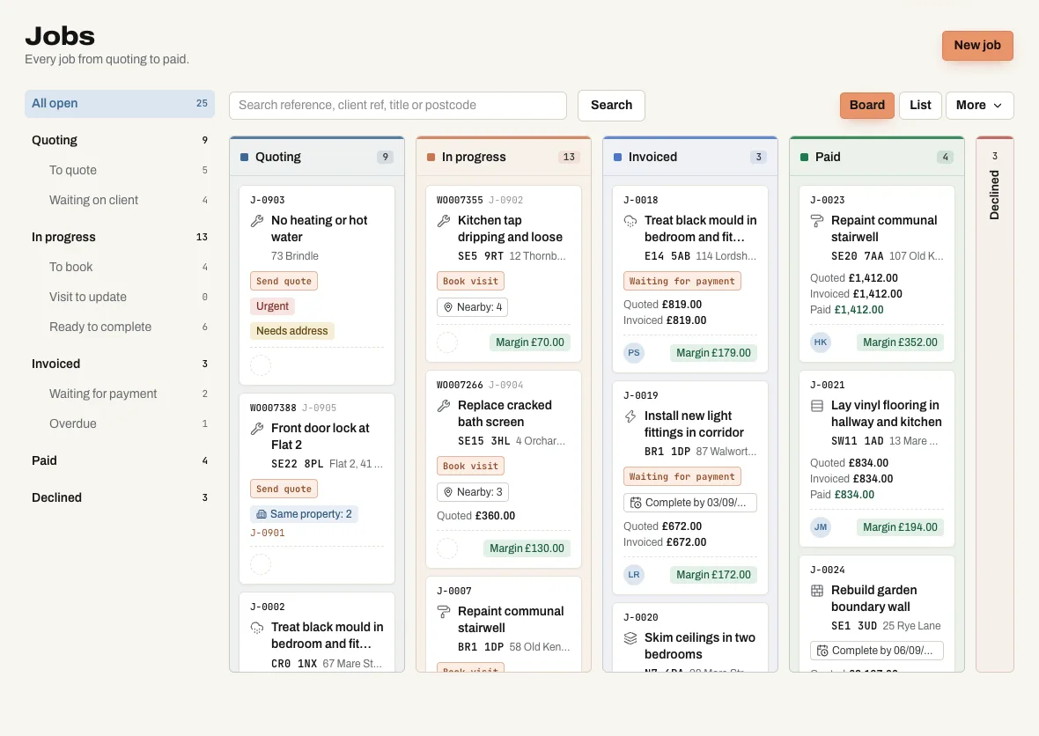The image size is (1039, 736).
Task: Click JM assignee avatar on J-0021
Action: point(821,526)
